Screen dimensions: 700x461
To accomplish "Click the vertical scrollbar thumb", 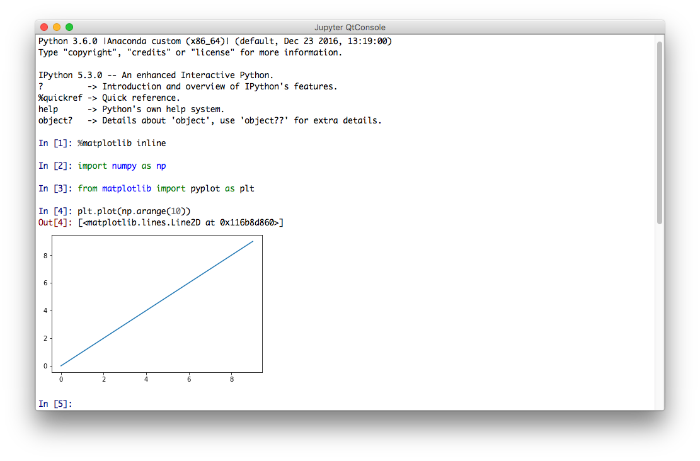I will tap(660, 133).
